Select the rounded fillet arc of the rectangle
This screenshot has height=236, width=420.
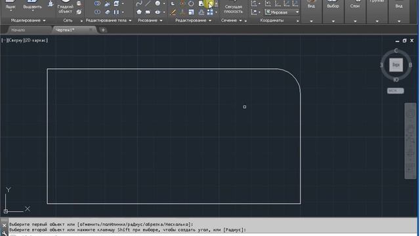point(294,76)
